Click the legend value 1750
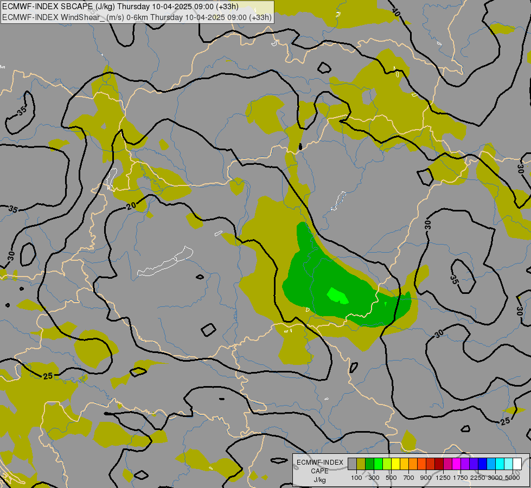 click(x=460, y=478)
